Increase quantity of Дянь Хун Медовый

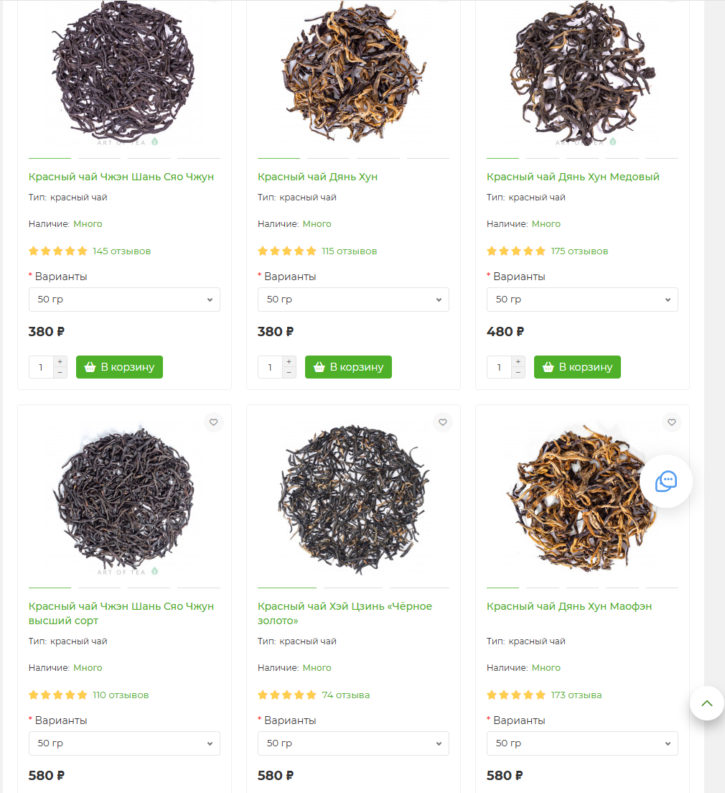point(518,362)
